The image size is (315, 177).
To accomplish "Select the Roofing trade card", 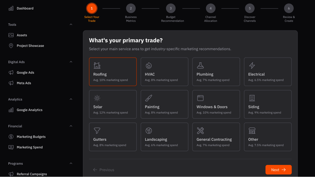I will [x=113, y=72].
